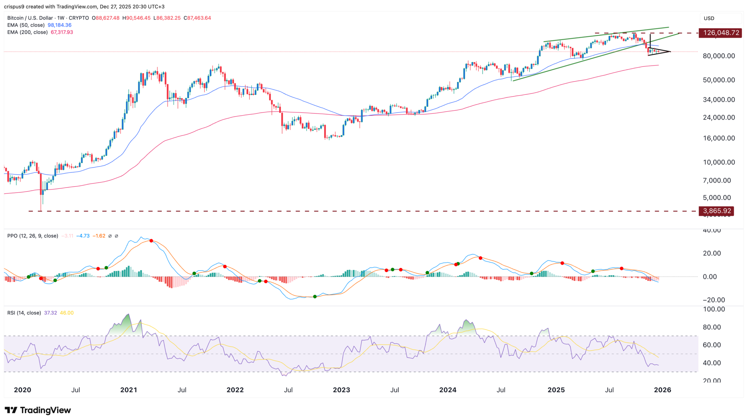The width and height of the screenshot is (745, 417).
Task: Click the low price L86,382.25
Action: (167, 18)
